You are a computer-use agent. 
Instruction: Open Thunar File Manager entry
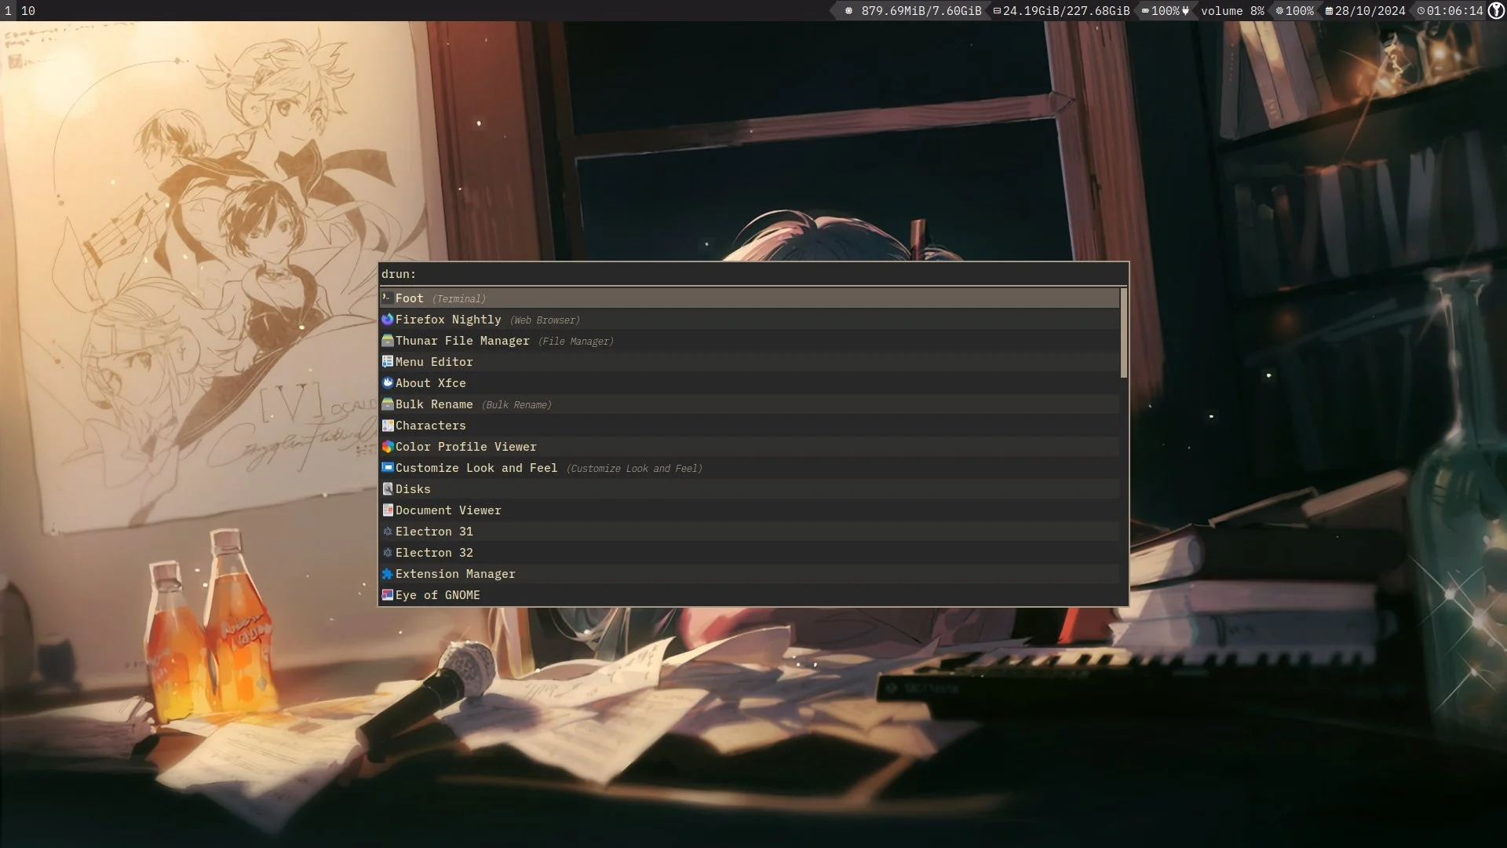pos(750,341)
